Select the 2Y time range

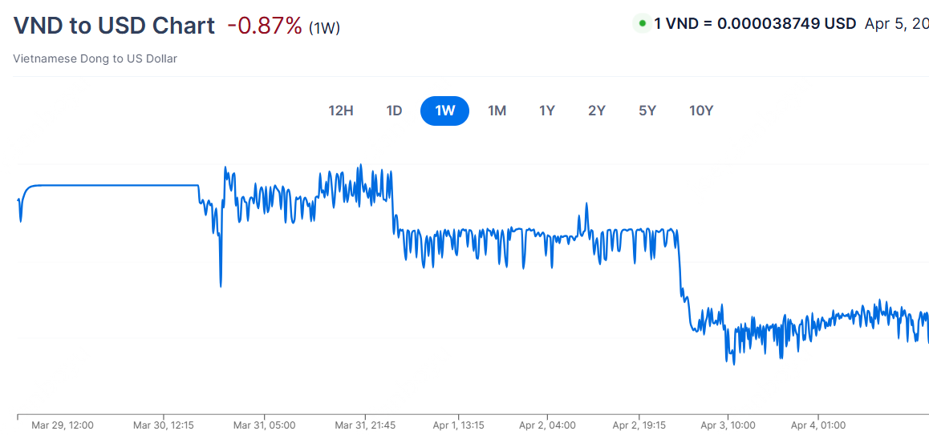tap(596, 111)
